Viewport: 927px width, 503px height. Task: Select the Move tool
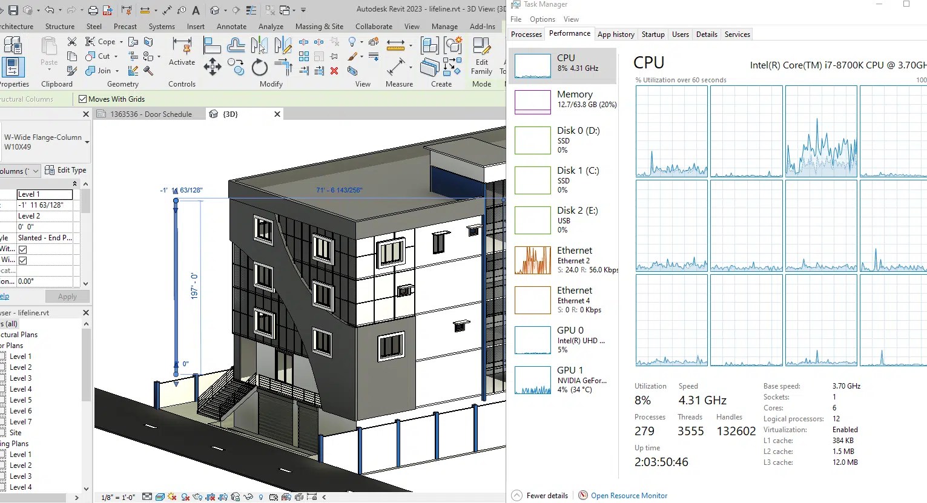tap(212, 67)
